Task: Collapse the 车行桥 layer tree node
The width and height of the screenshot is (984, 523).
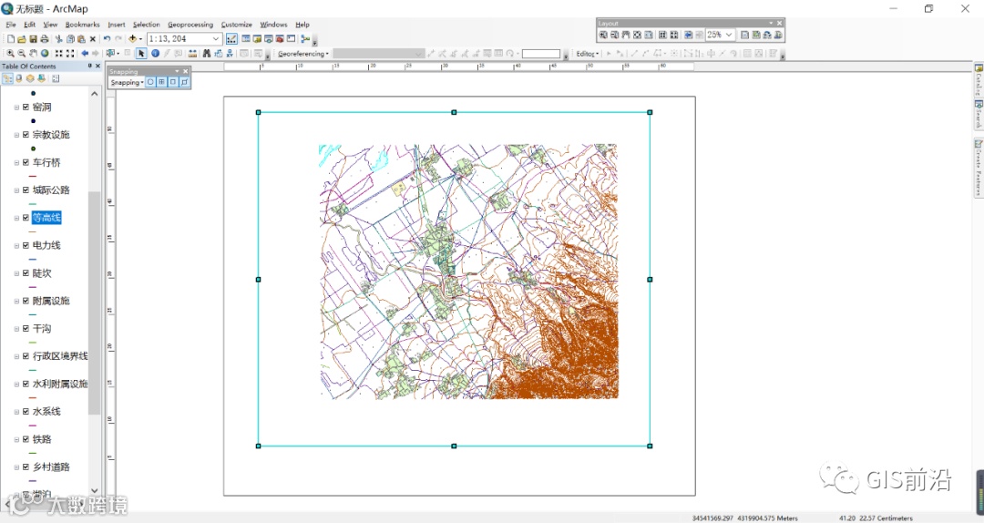Action: click(16, 163)
